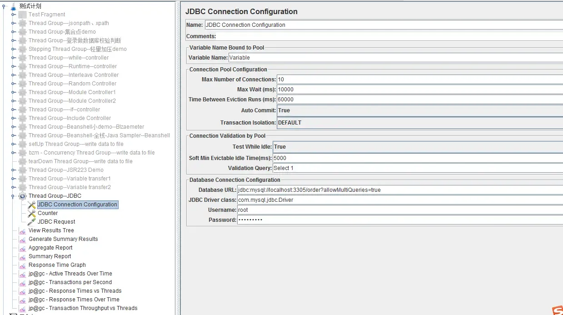Click the View Results Tree listener icon
Screen dimensions: 563x315
[x=22, y=231]
